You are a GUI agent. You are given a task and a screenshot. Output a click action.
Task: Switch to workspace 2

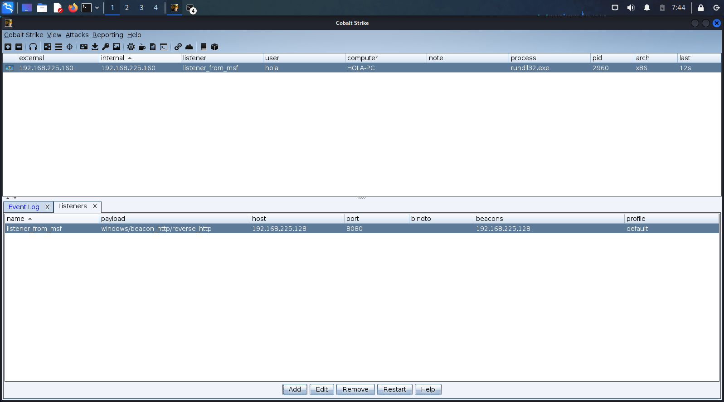[127, 8]
